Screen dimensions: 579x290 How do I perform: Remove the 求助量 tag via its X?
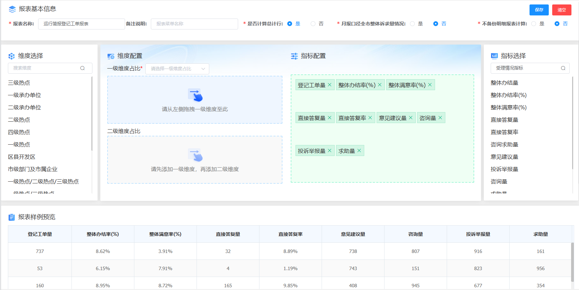pyautogui.click(x=359, y=150)
